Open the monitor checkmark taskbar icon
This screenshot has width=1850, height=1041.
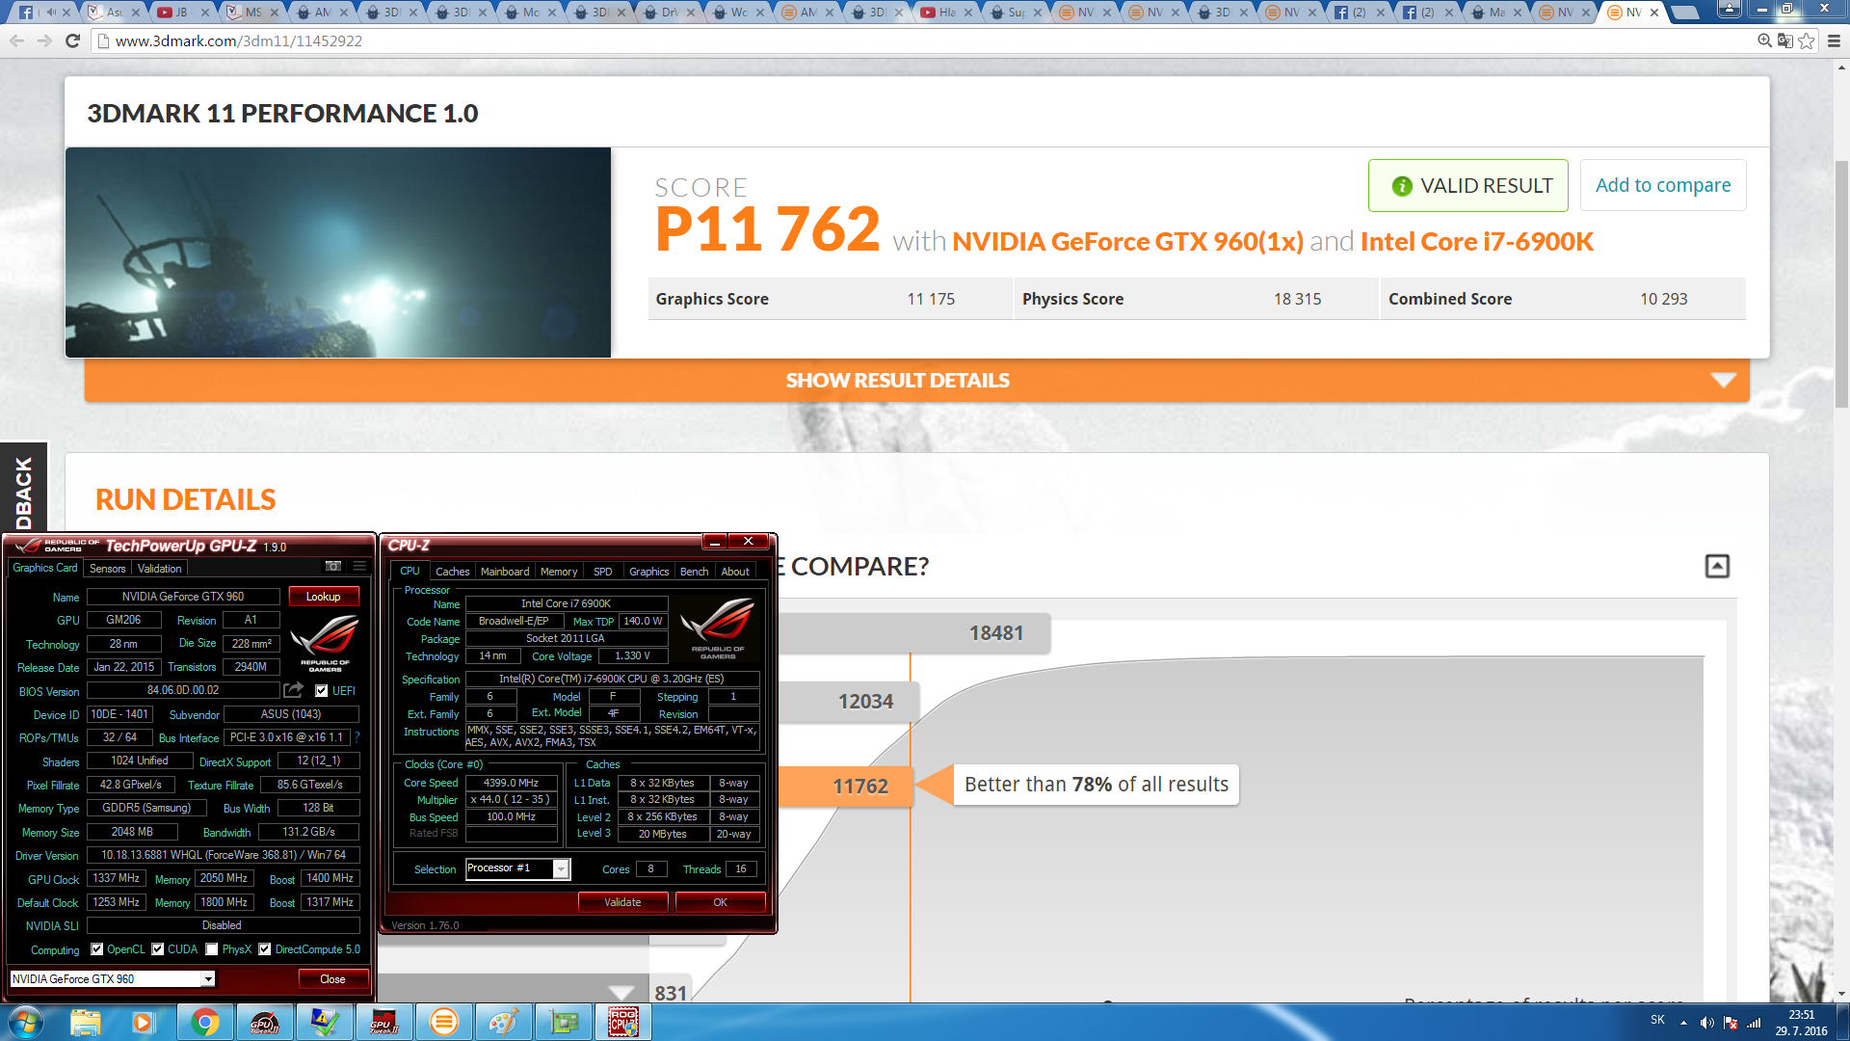tap(324, 1022)
